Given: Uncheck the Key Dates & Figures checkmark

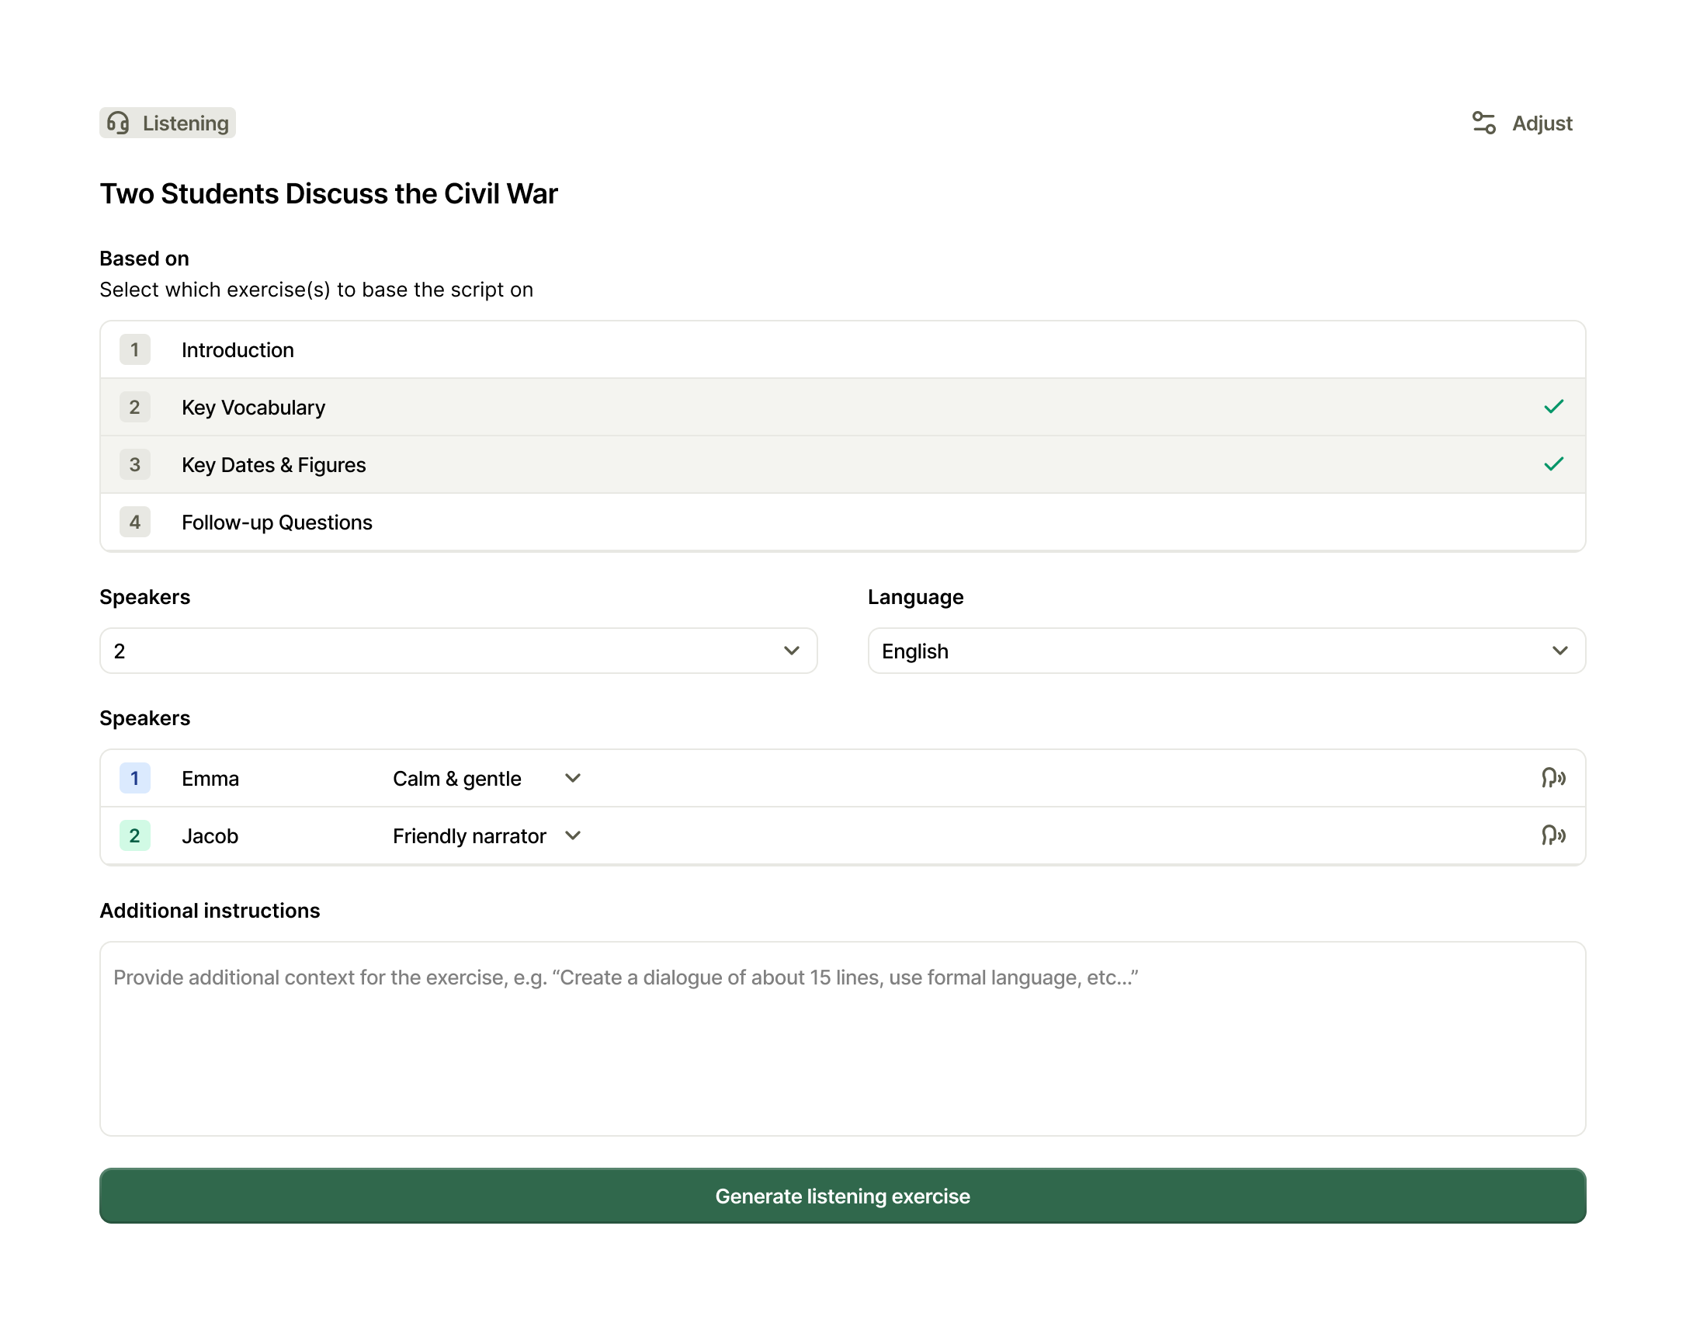Looking at the screenshot, I should [x=1553, y=464].
